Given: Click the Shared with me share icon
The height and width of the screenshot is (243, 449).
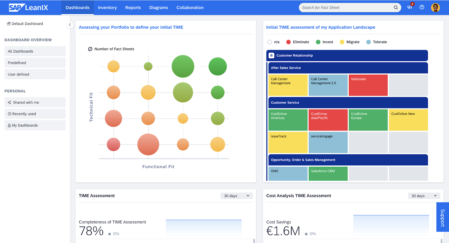Looking at the screenshot, I should click(10, 102).
